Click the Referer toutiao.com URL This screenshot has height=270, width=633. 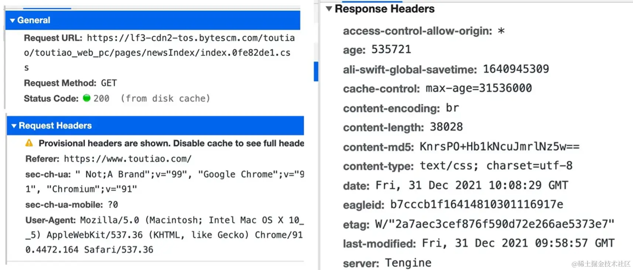pos(128,159)
